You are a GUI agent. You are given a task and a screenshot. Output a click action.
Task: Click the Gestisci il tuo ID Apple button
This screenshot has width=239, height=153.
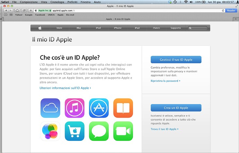(x=176, y=59)
